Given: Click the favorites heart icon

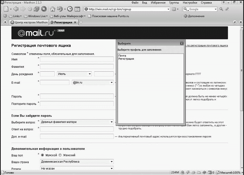Looking at the screenshot, I should click(5, 16).
